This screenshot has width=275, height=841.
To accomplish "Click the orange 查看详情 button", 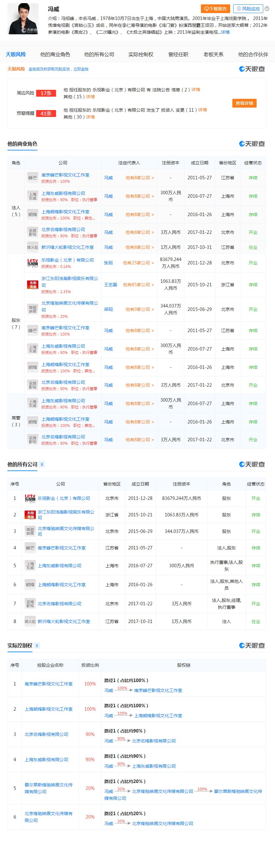I will coord(244,103).
